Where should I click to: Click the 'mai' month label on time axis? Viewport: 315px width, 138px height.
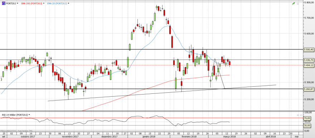click(296, 137)
